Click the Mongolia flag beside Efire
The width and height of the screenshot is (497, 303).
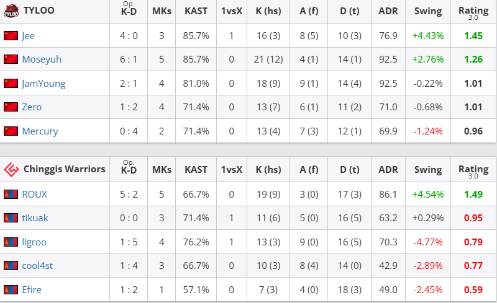coord(11,289)
